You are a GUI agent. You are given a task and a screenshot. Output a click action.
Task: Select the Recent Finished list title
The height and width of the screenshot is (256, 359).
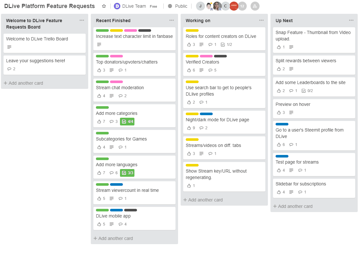(113, 21)
